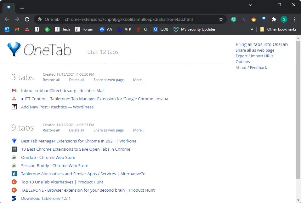This screenshot has width=301, height=203.
Task: Open OneTab - Chrome Web Store link
Action: pyautogui.click(x=48, y=157)
